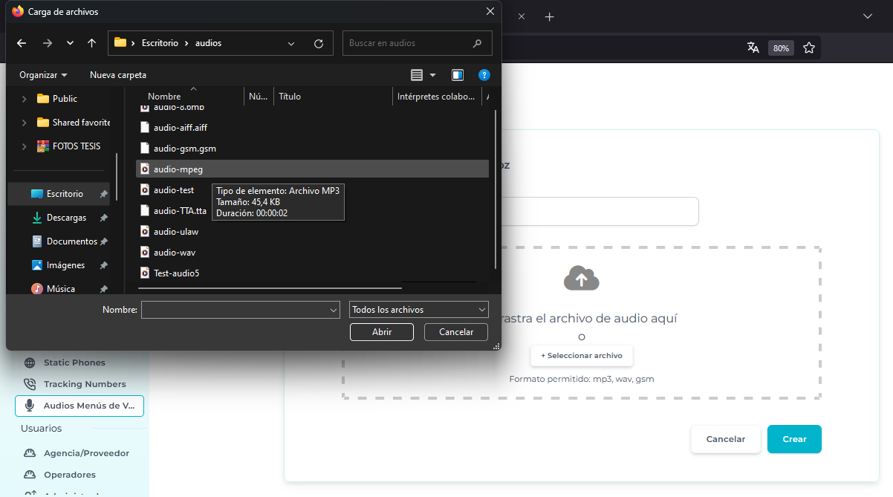Open the file dialog help icon

[484, 75]
